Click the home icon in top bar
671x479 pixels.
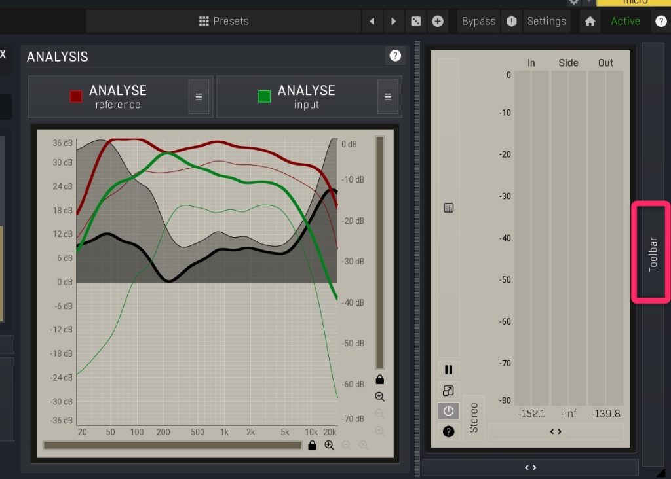coord(590,21)
